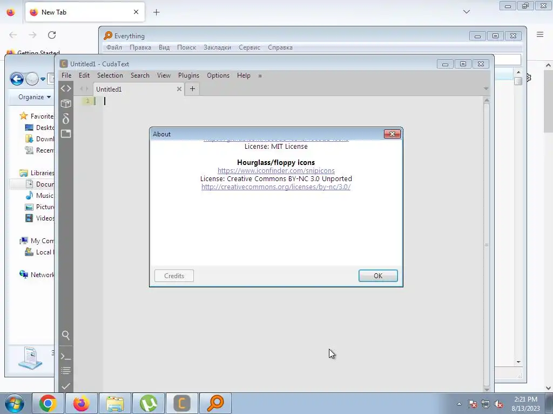Click the equals sign menu item
The image size is (553, 414).
tap(260, 75)
